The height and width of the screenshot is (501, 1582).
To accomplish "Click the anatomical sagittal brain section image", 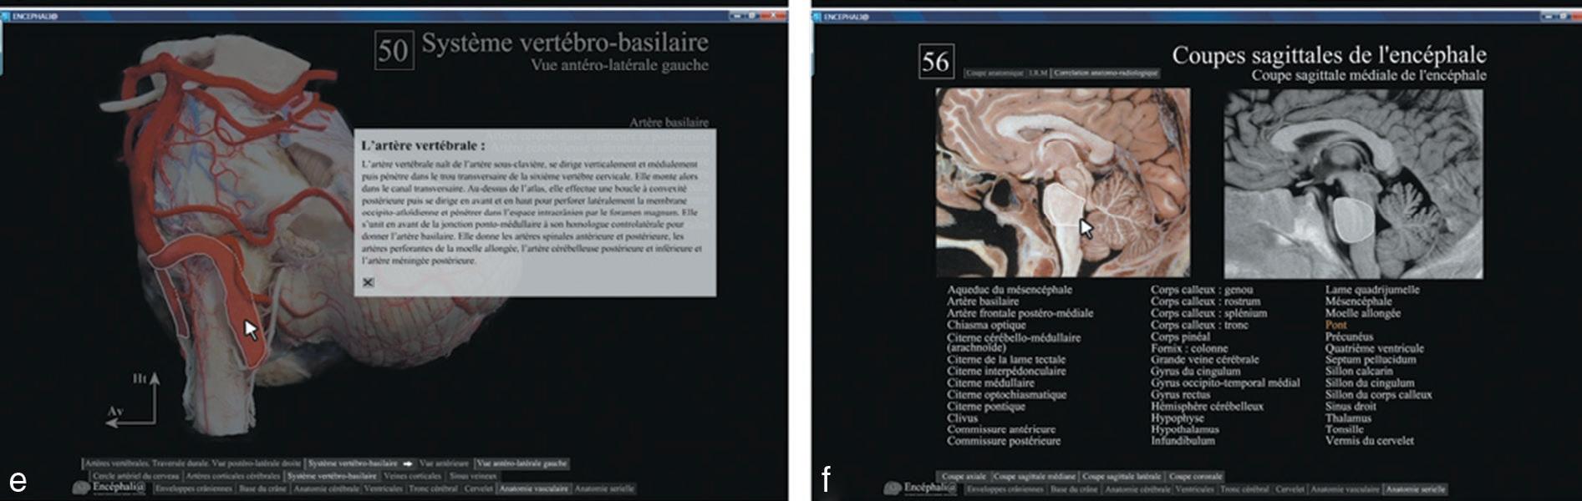I will point(1063,183).
